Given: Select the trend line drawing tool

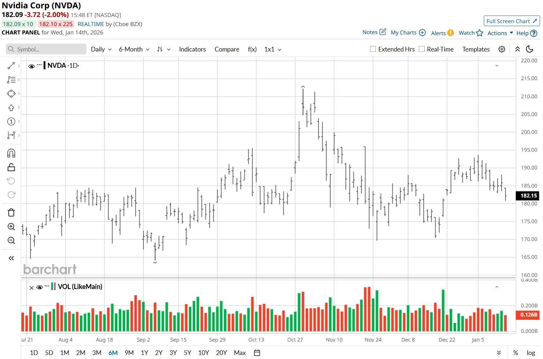Looking at the screenshot, I should 11,66.
